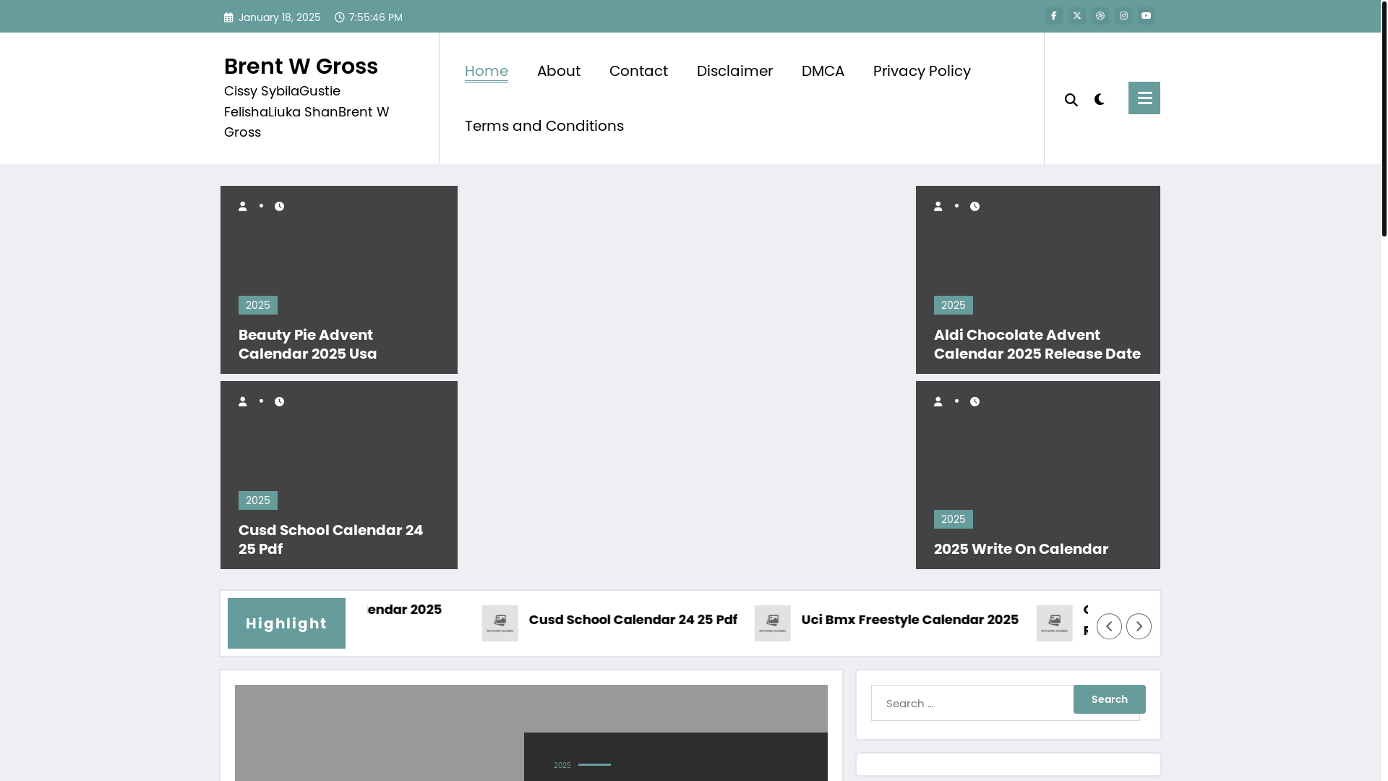The width and height of the screenshot is (1388, 781).
Task: Open the Contact menu item
Action: (x=638, y=71)
